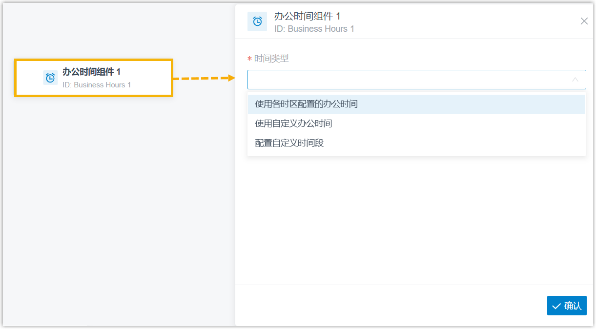The image size is (596, 329).
Task: Focus the 时间类型 select input box
Action: coord(416,80)
